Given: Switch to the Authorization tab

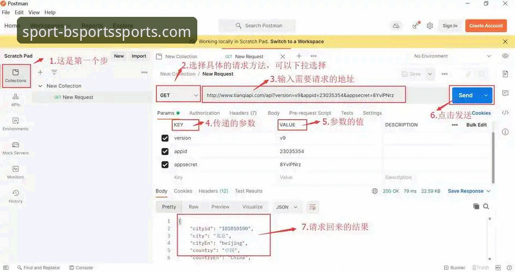Looking at the screenshot, I should [204, 113].
